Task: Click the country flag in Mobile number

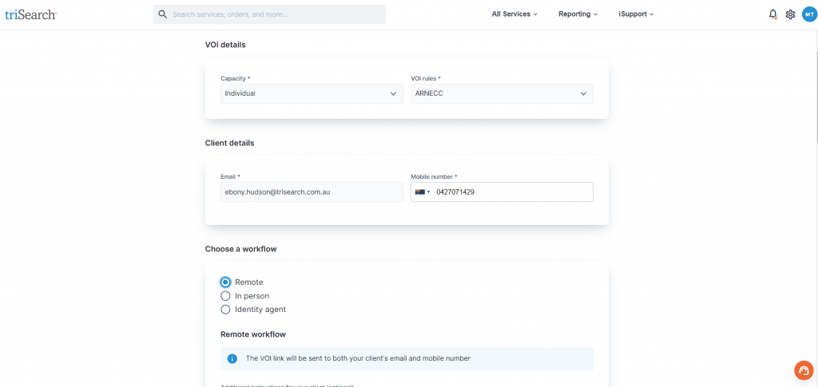Action: [420, 192]
